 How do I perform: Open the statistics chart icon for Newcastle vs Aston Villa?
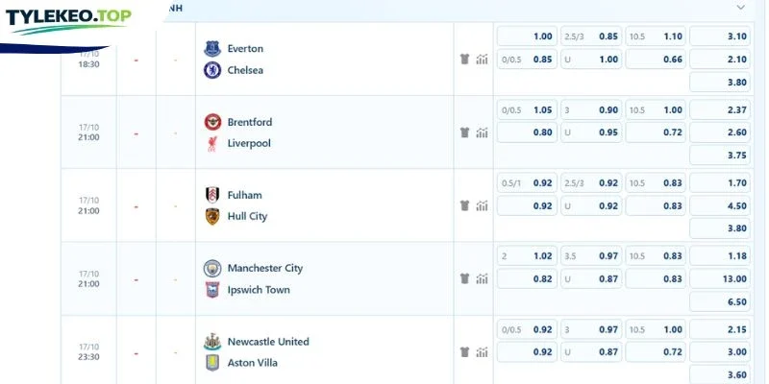click(482, 352)
